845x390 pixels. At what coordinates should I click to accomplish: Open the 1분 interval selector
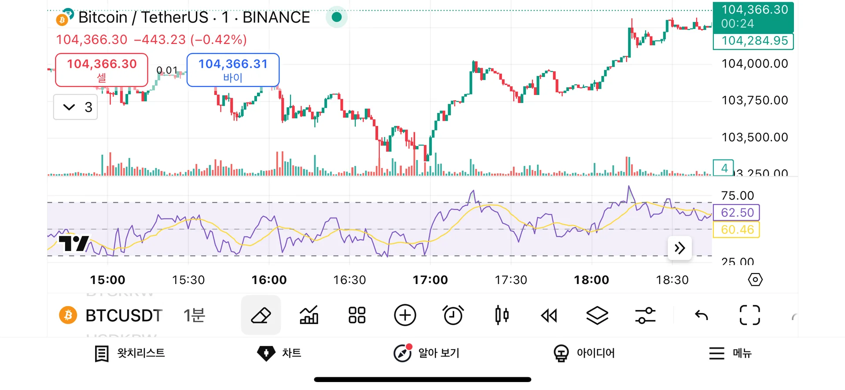click(x=194, y=315)
